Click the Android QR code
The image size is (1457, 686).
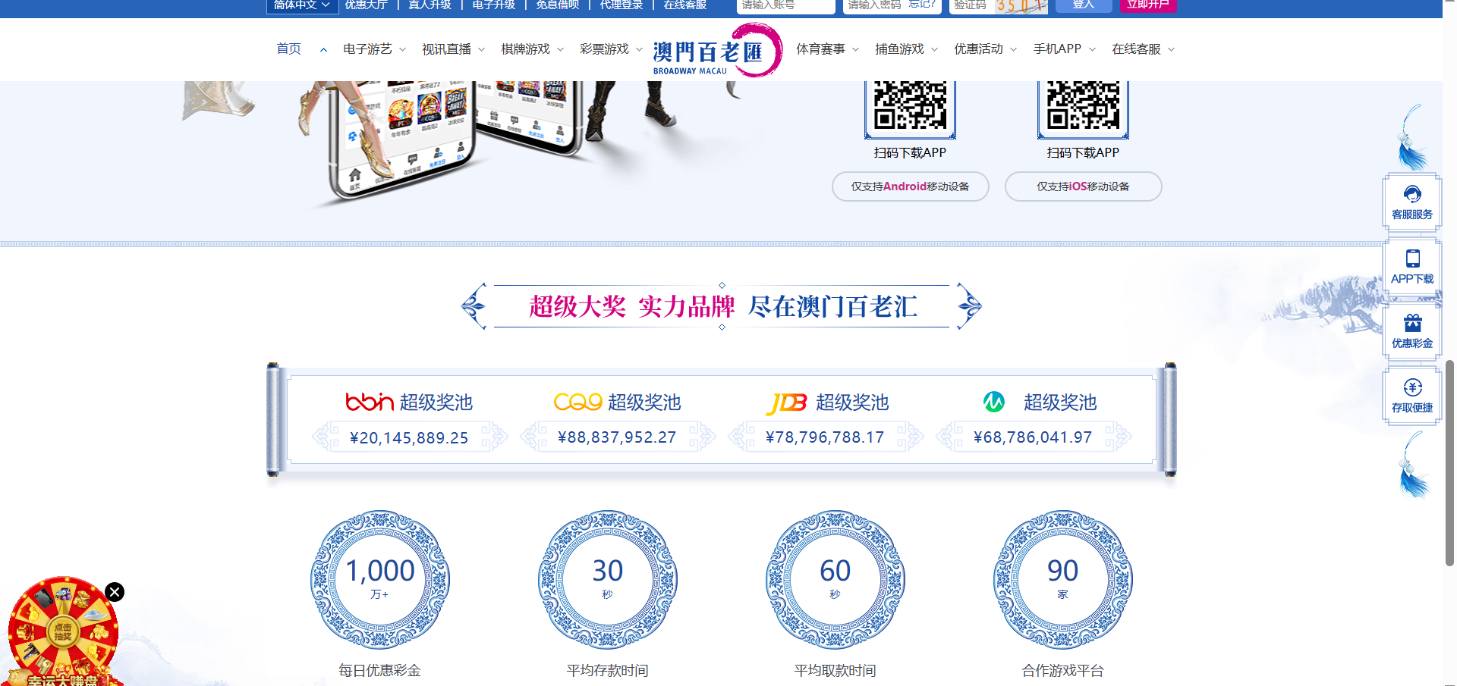(910, 109)
